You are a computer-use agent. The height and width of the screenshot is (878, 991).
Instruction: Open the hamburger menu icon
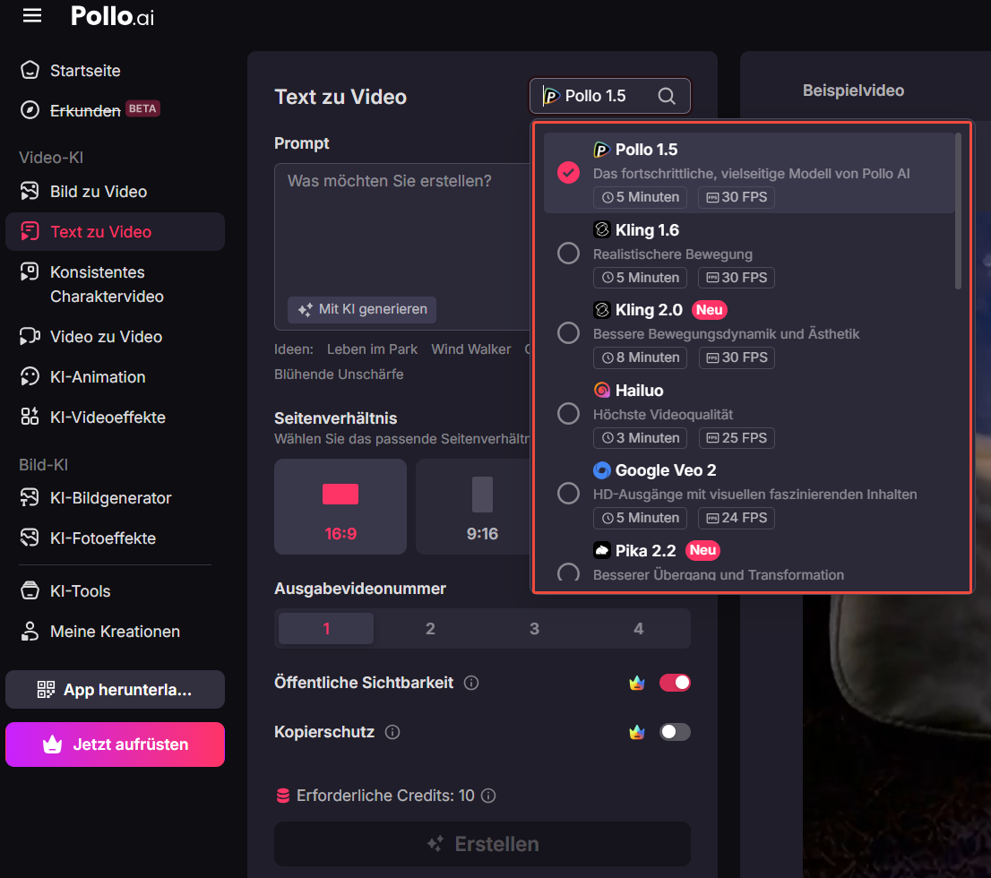pyautogui.click(x=32, y=16)
